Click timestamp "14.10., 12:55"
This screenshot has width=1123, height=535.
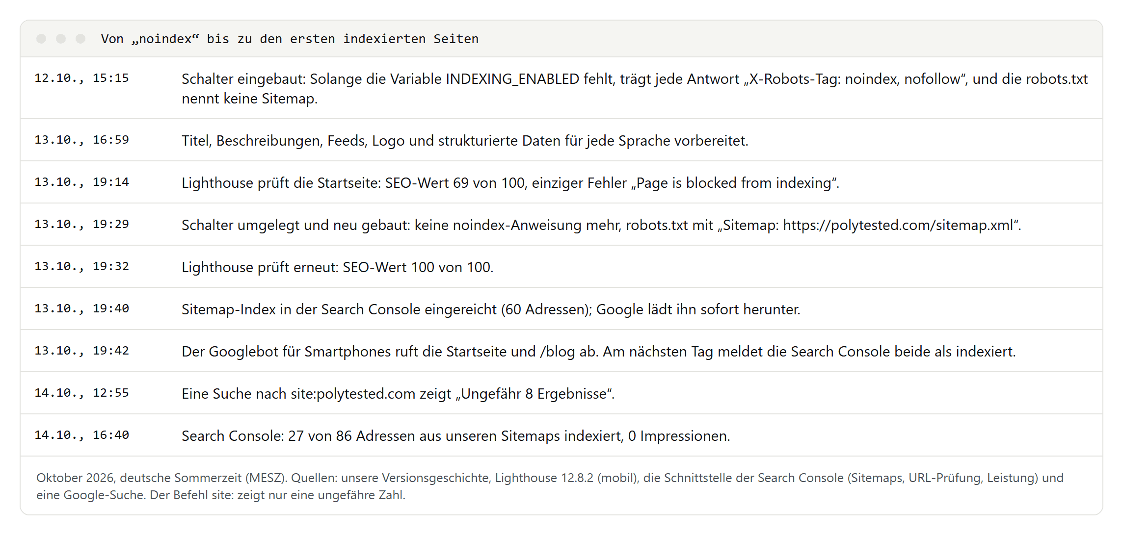pyautogui.click(x=81, y=393)
